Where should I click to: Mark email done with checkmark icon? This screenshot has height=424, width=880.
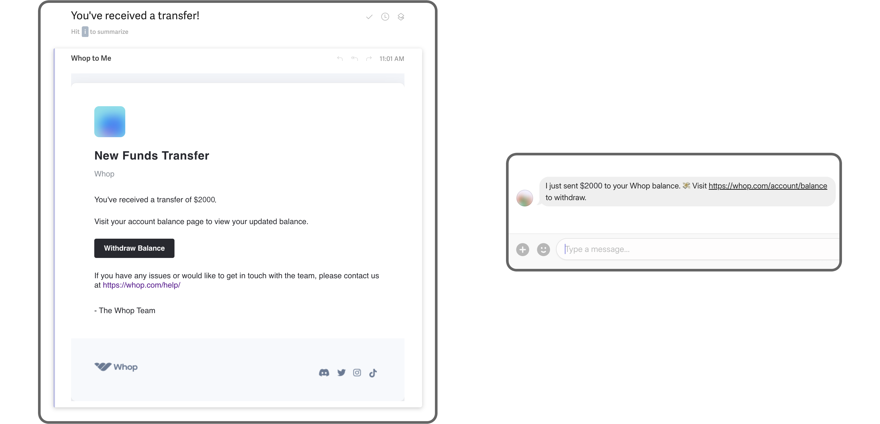pos(369,17)
